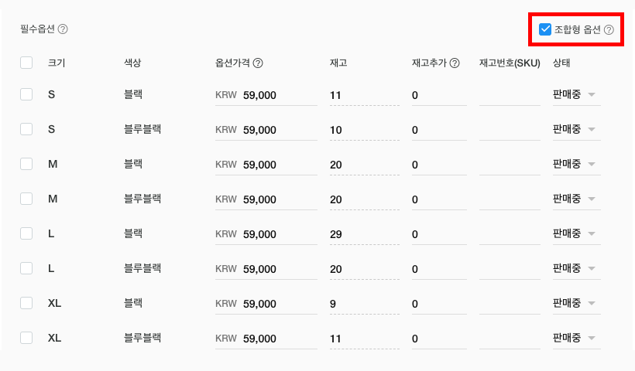Select the S 블랙 row checkbox

[26, 94]
